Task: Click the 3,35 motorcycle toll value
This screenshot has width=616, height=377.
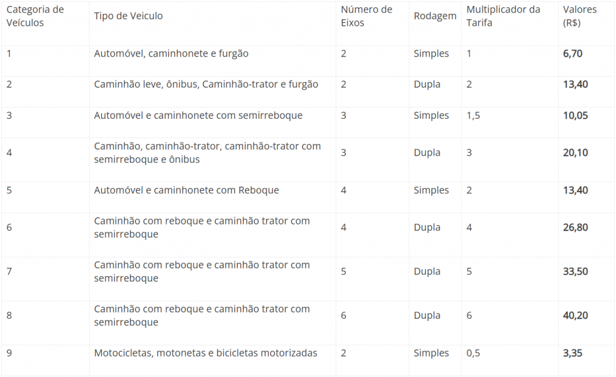Action: point(573,353)
